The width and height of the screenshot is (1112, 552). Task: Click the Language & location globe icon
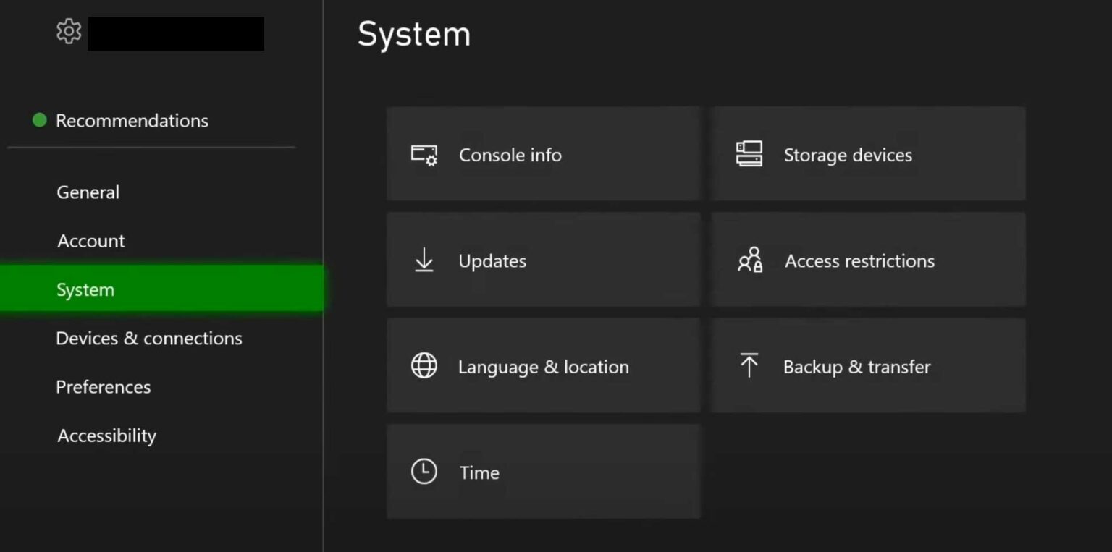[x=424, y=365]
